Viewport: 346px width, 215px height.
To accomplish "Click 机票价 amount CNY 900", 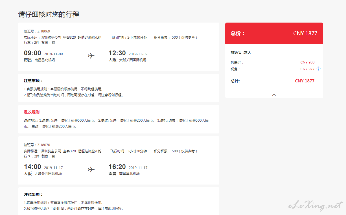I will pyautogui.click(x=307, y=62).
